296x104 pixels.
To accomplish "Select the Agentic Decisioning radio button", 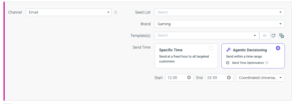I will (x=278, y=48).
